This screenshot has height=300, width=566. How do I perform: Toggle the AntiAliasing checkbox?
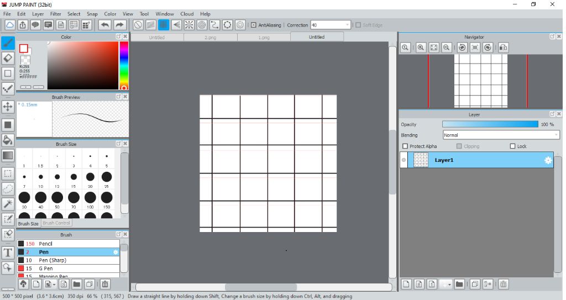tap(253, 25)
